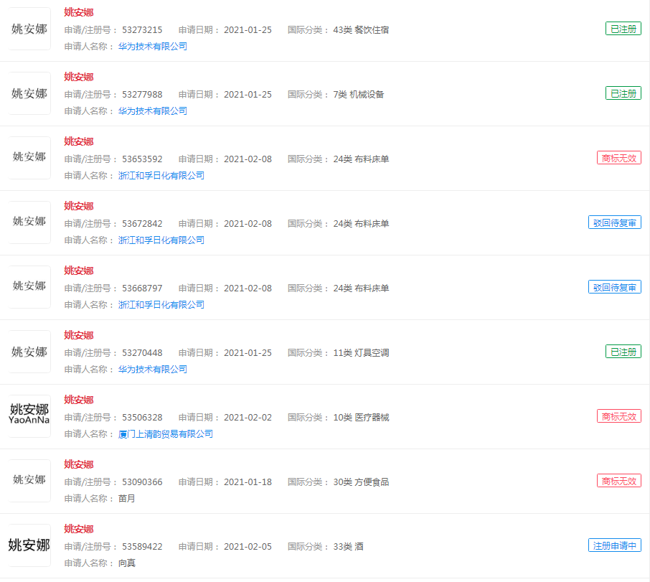Image resolution: width=650 pixels, height=582 pixels.
Task: Click 已注册 status badge for 11类 灯具空调
Action: point(623,352)
